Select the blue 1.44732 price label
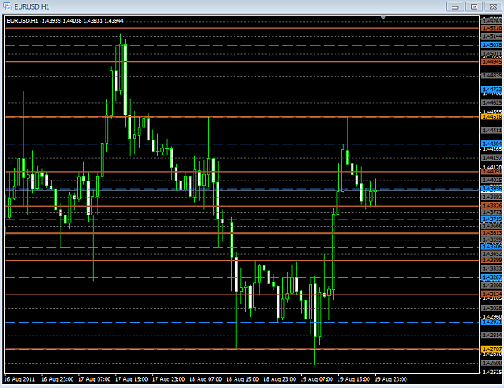Screen dimensions: 504x388 (x=492, y=90)
